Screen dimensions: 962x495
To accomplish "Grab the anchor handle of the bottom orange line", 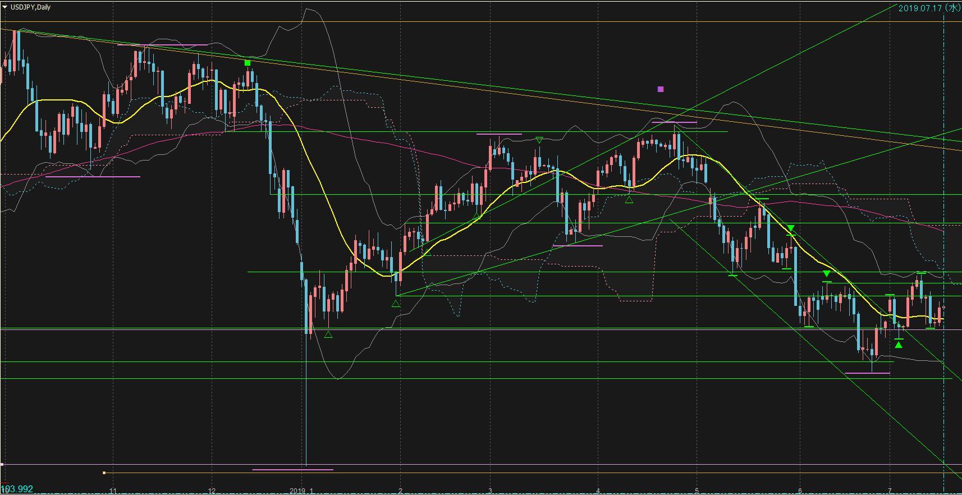I will pyautogui.click(x=104, y=473).
